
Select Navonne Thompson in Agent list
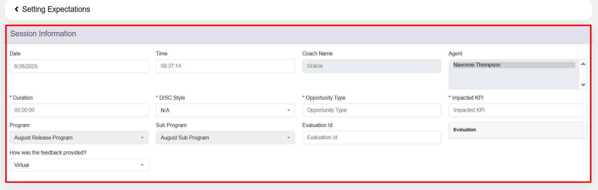click(513, 65)
